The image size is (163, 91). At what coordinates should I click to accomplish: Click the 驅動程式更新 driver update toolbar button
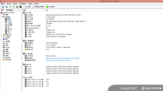(38, 7)
